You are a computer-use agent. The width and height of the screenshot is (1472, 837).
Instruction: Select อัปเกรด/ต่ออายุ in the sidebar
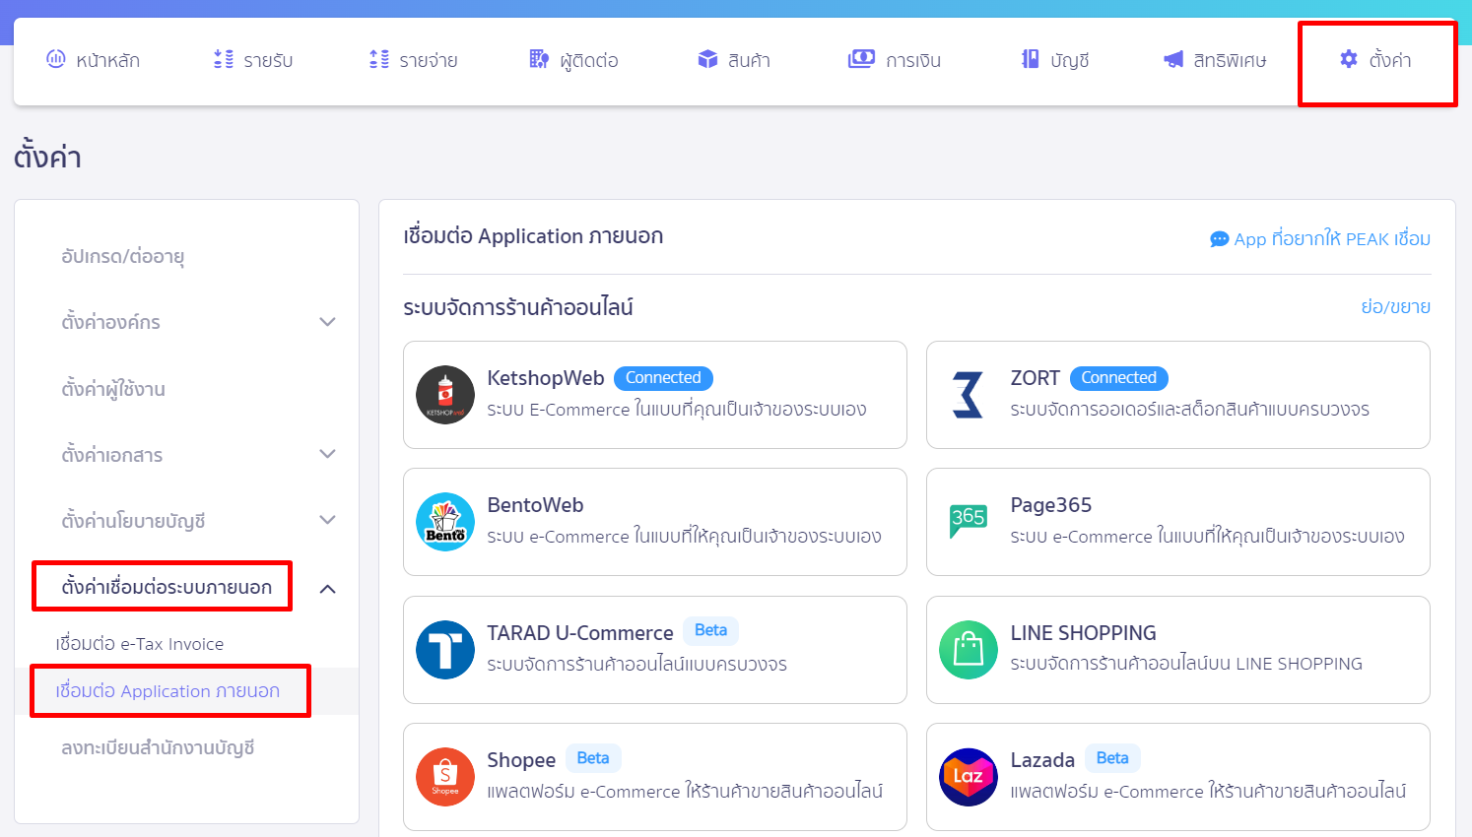tap(123, 256)
